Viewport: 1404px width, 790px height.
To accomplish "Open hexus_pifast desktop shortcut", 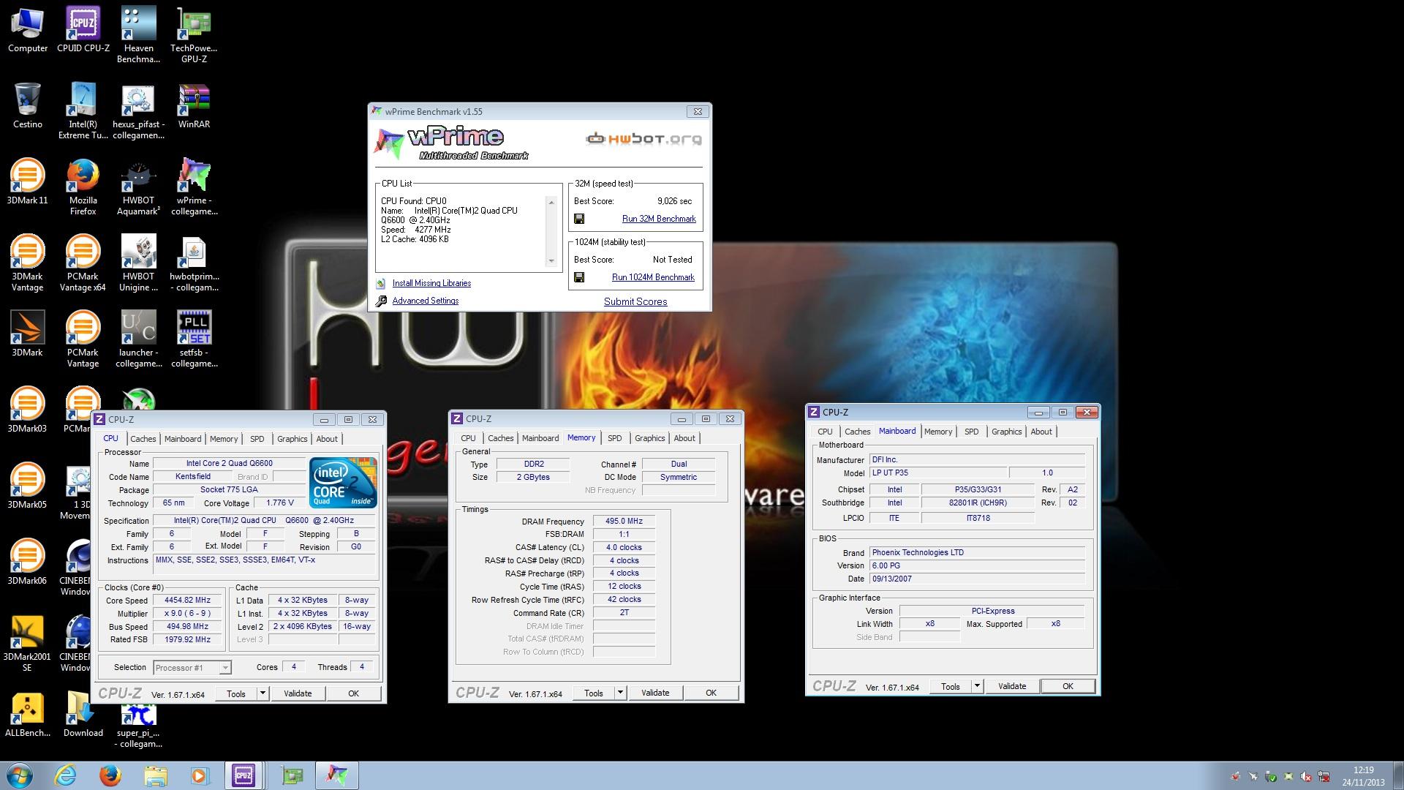I will pyautogui.click(x=138, y=111).
